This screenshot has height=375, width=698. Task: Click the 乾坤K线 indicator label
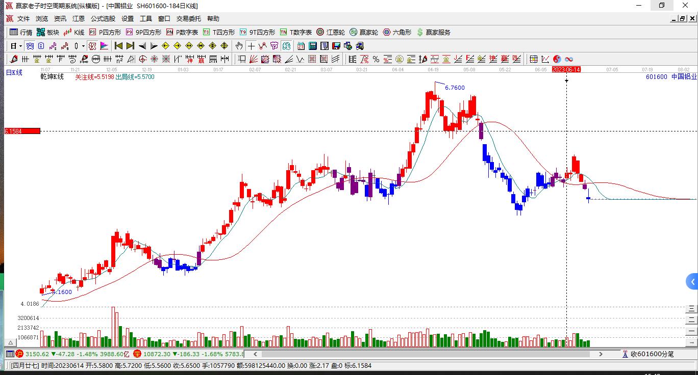click(52, 77)
